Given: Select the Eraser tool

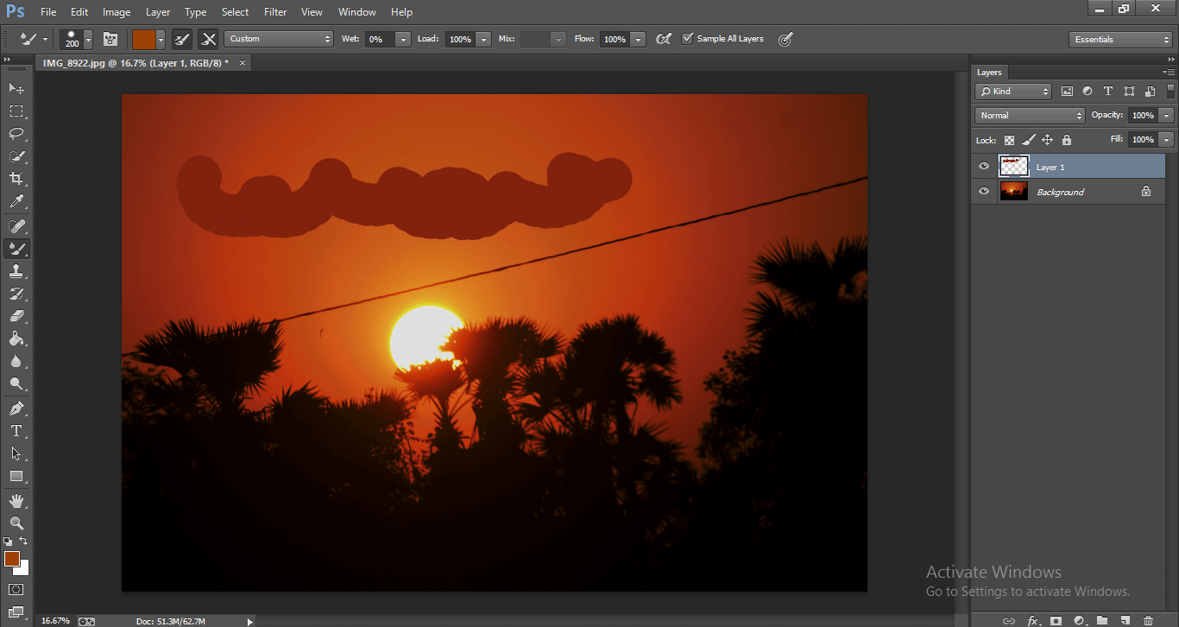Looking at the screenshot, I should (x=16, y=316).
